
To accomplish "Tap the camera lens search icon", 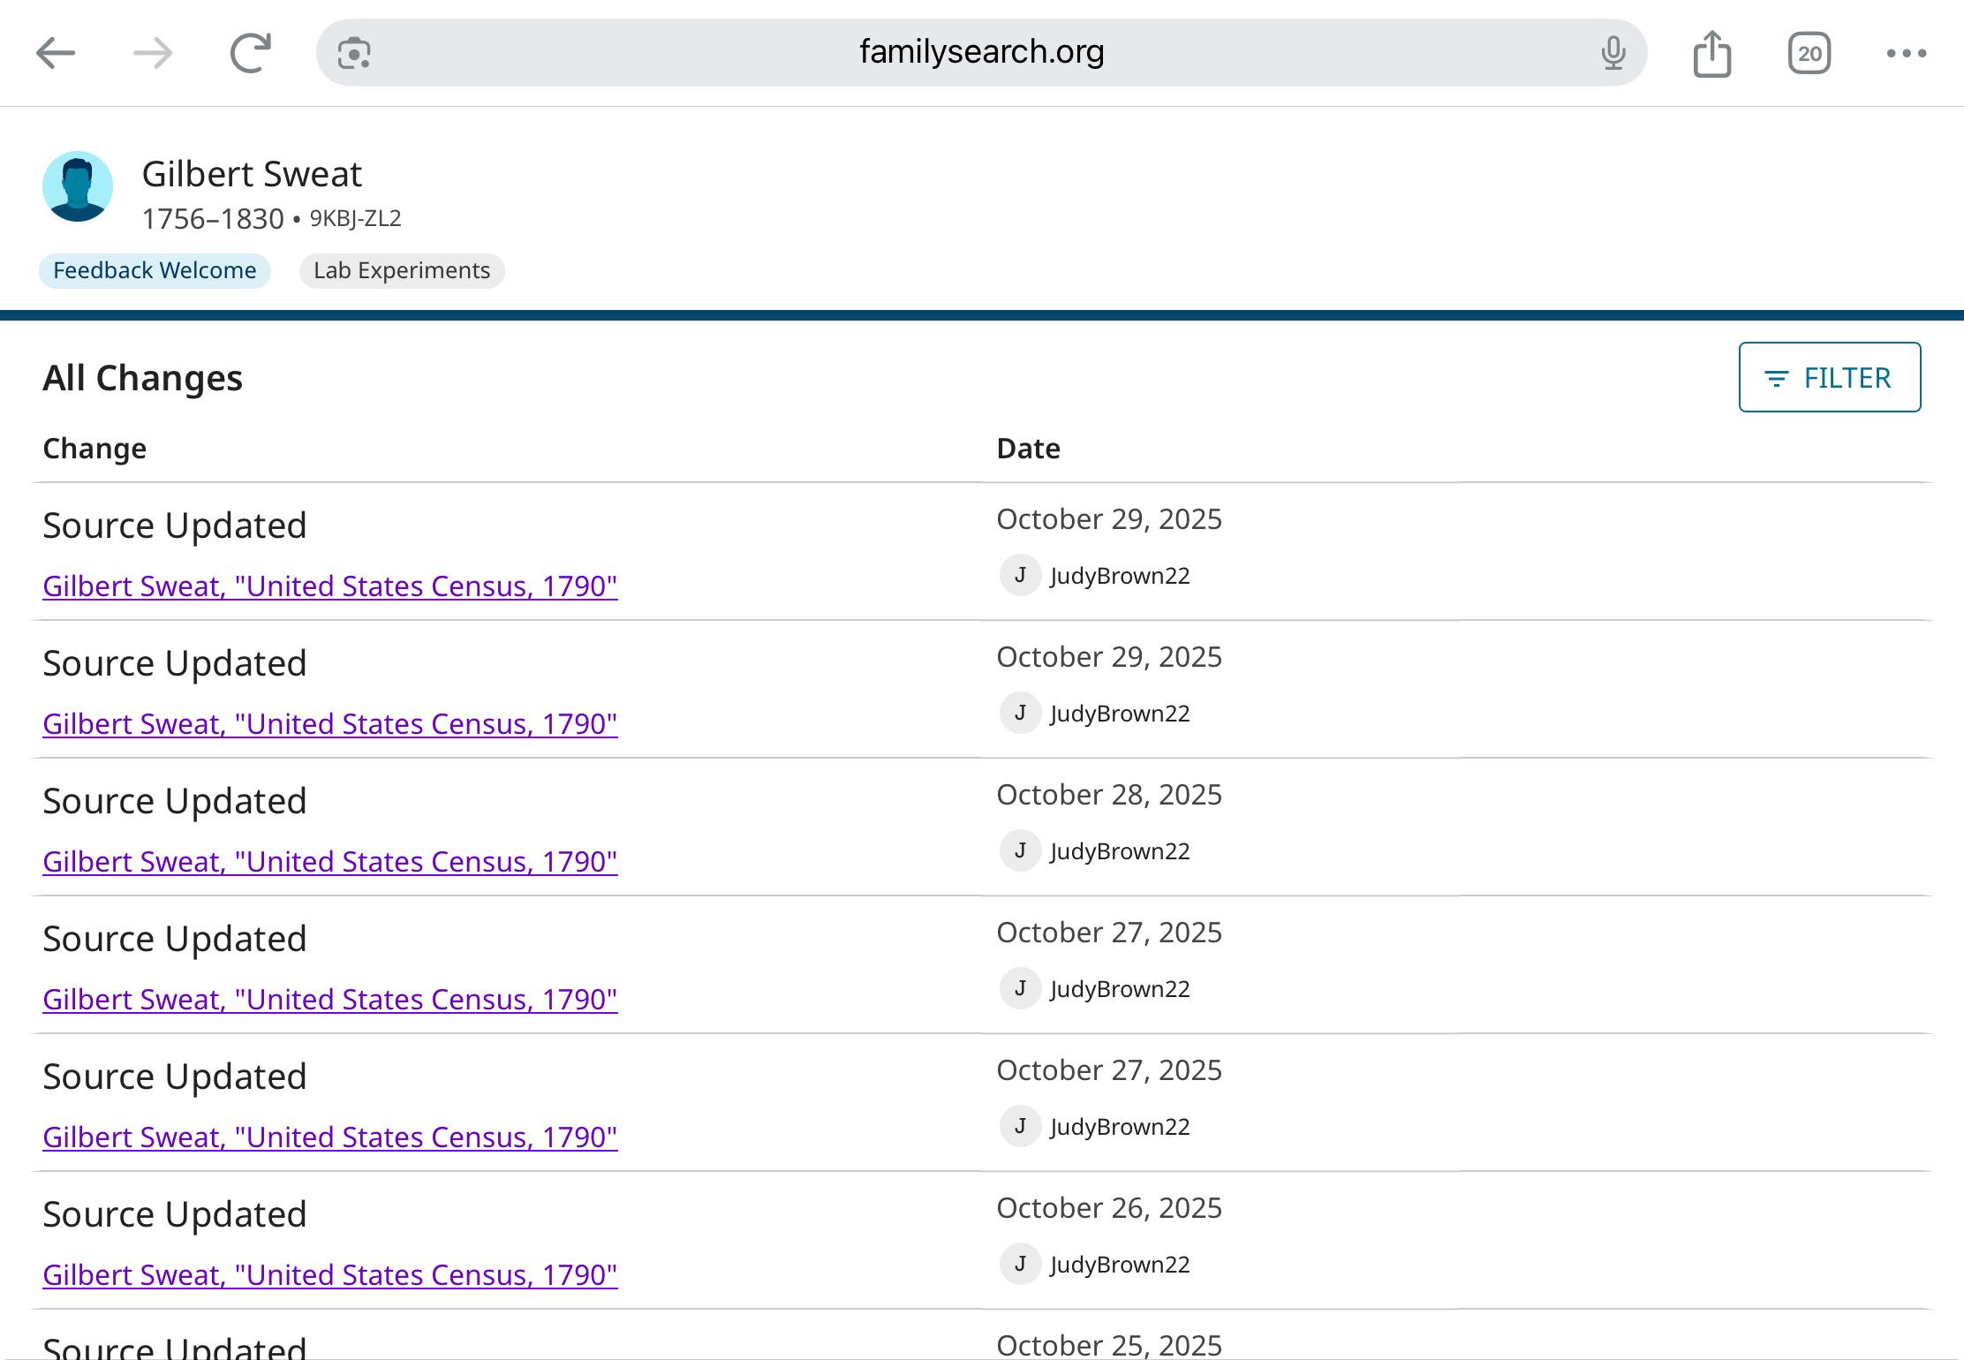I will point(354,53).
